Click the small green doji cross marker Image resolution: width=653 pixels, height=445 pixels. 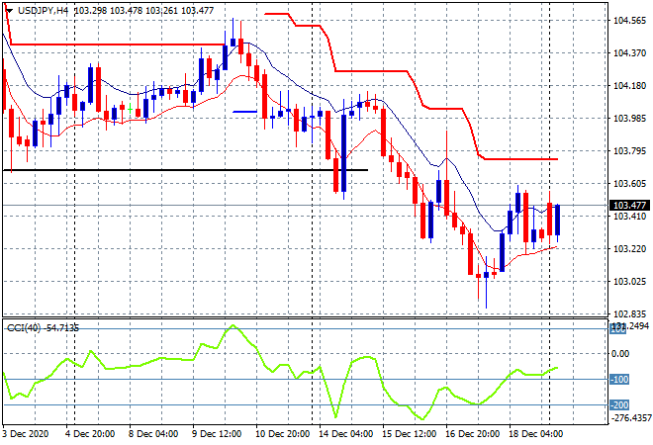click(130, 110)
